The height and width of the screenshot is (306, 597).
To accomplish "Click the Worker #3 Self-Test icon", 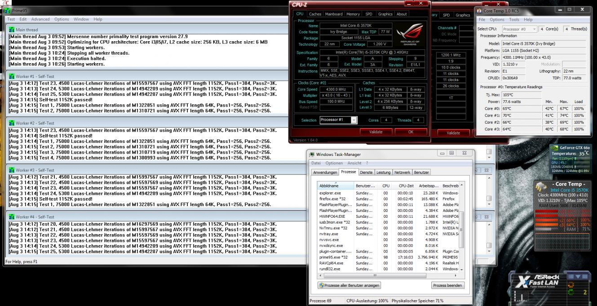I will pyautogui.click(x=12, y=170).
